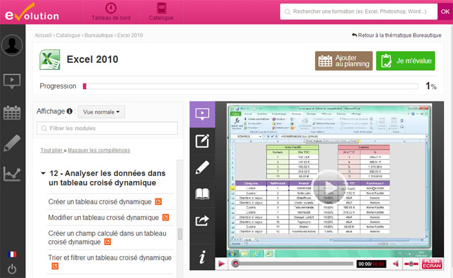Viewport: 453px width, 278px height.
Task: Open Tableau de bord
Action: [111, 12]
